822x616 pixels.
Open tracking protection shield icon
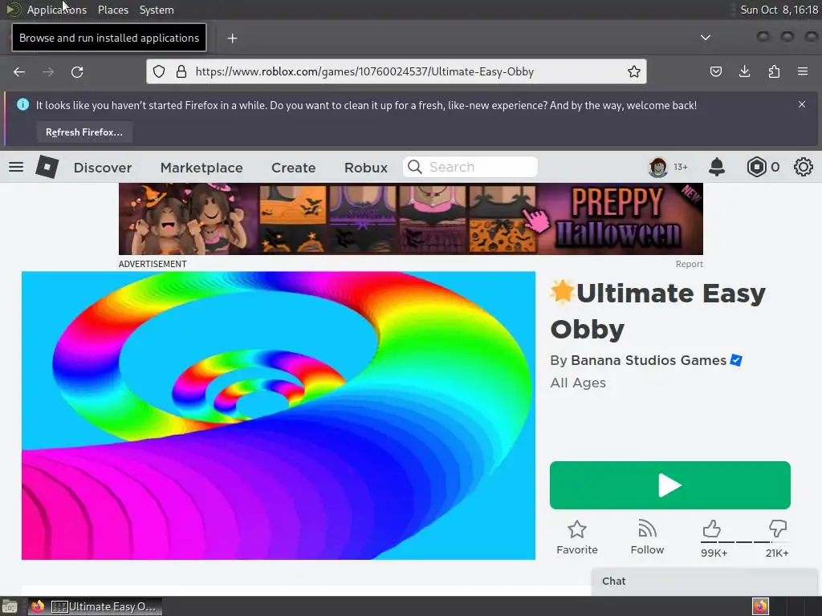[x=159, y=71]
